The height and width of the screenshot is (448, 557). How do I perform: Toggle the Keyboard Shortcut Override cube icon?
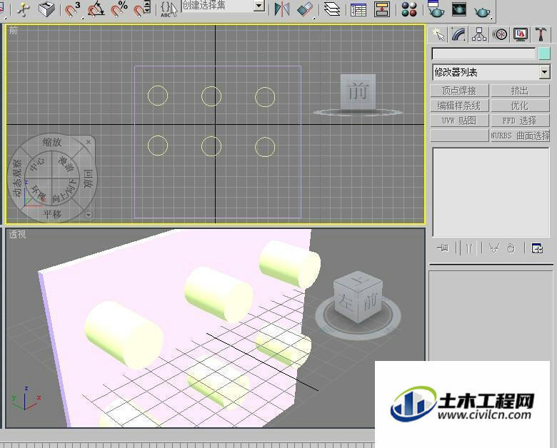tap(46, 9)
